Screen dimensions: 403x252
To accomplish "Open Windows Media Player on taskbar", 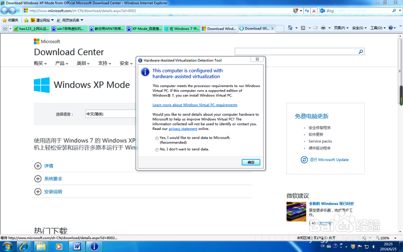I will coord(58,247).
